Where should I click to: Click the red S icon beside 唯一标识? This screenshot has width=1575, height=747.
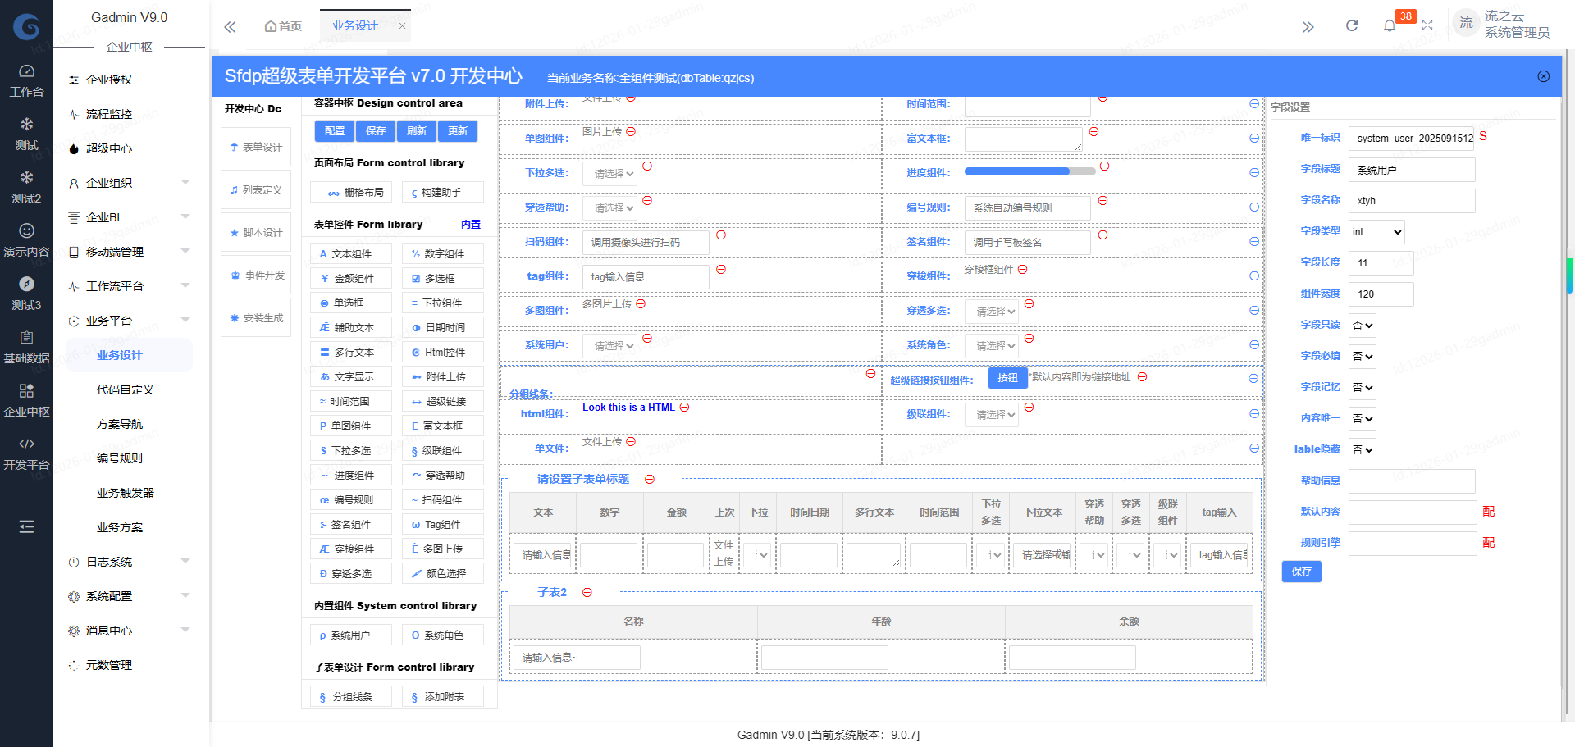pyautogui.click(x=1483, y=136)
